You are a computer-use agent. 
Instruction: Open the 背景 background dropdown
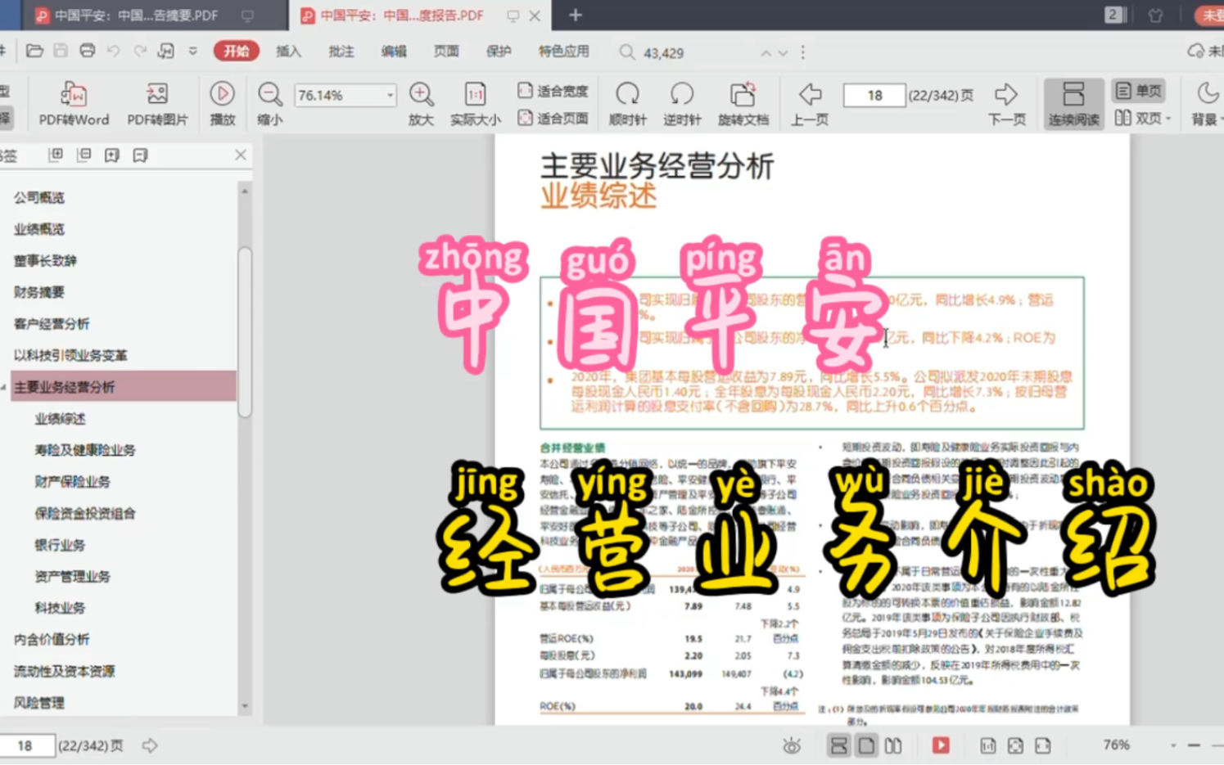coord(1207,104)
